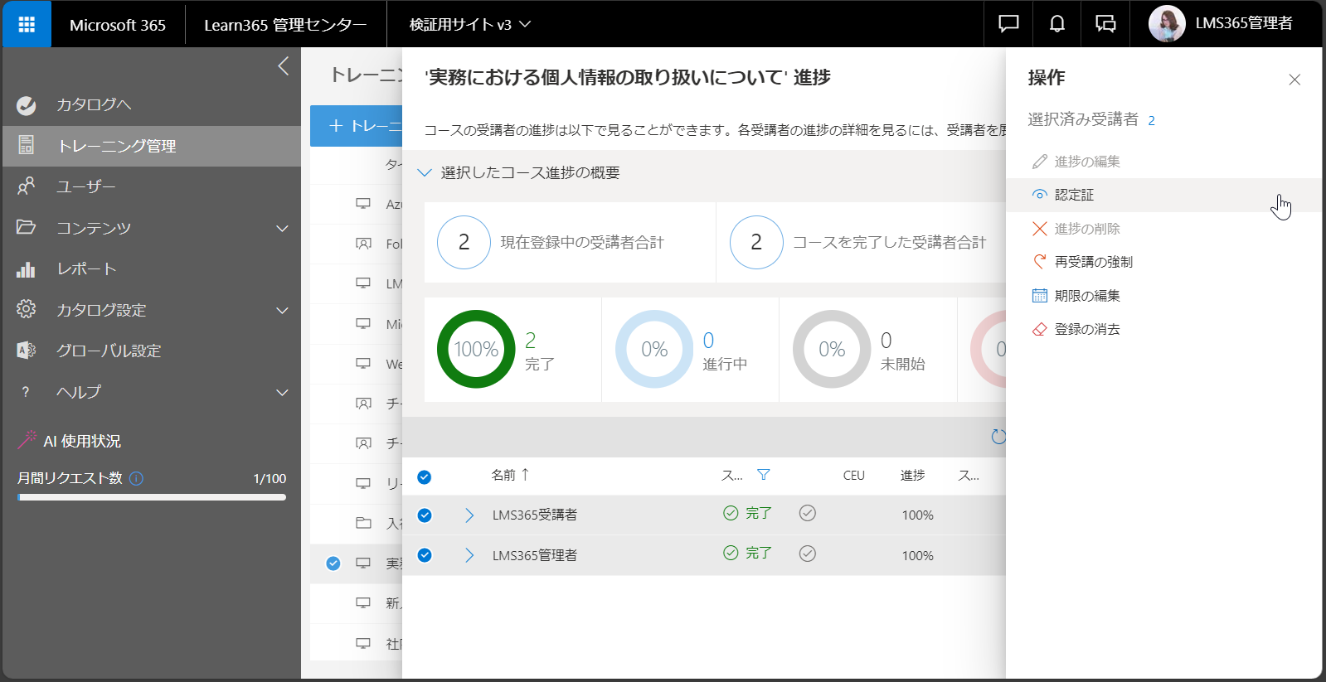Click green 完了 status in LMS365受講者 row

tap(747, 513)
